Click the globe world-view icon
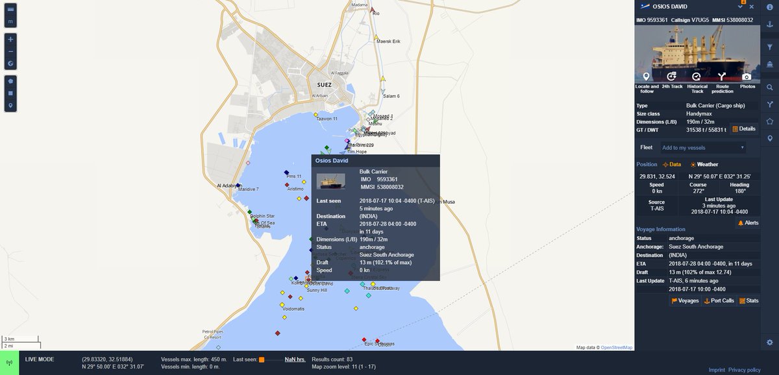 [x=10, y=64]
